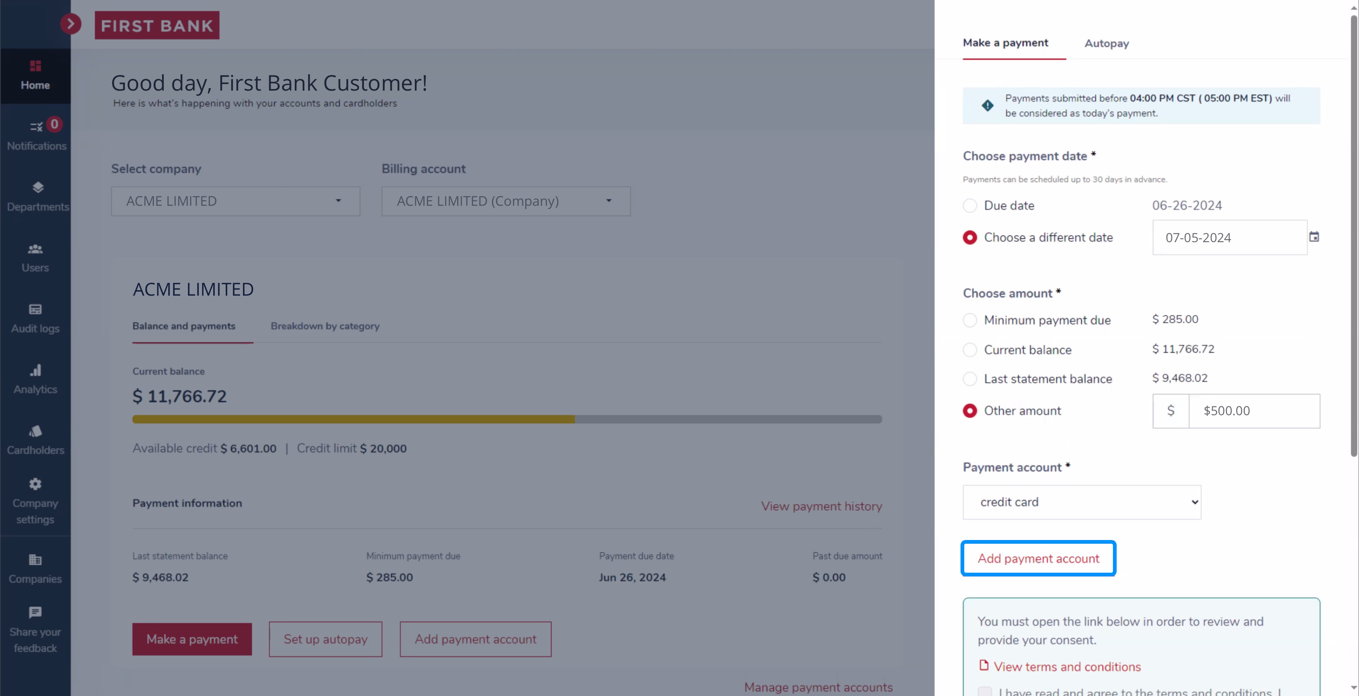Select Choose a different date radio
This screenshot has width=1359, height=696.
[970, 237]
